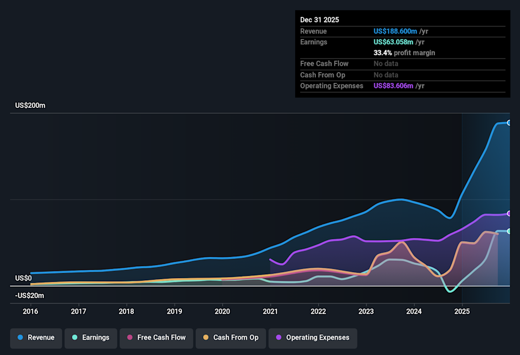Toggle the Operating Expenses series visibility
520x355 pixels.
tap(313, 338)
